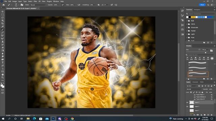Create new swatch in Swatches panel
This screenshot has height=121, width=216.
(208, 43)
